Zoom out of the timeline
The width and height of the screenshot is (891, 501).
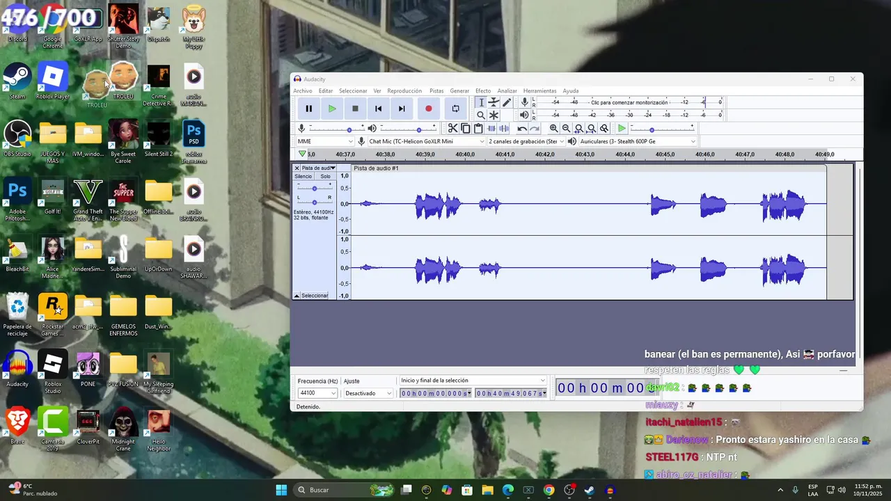(x=566, y=128)
